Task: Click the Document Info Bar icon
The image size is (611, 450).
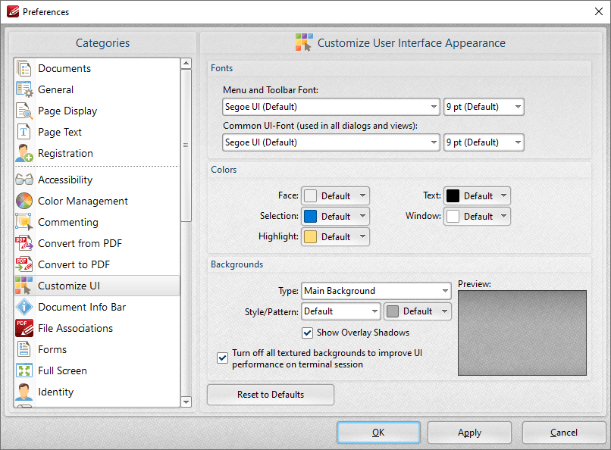Action: click(24, 307)
